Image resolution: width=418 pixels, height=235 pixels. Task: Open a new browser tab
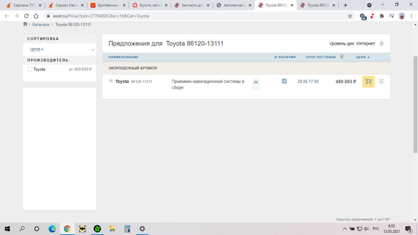(x=346, y=5)
